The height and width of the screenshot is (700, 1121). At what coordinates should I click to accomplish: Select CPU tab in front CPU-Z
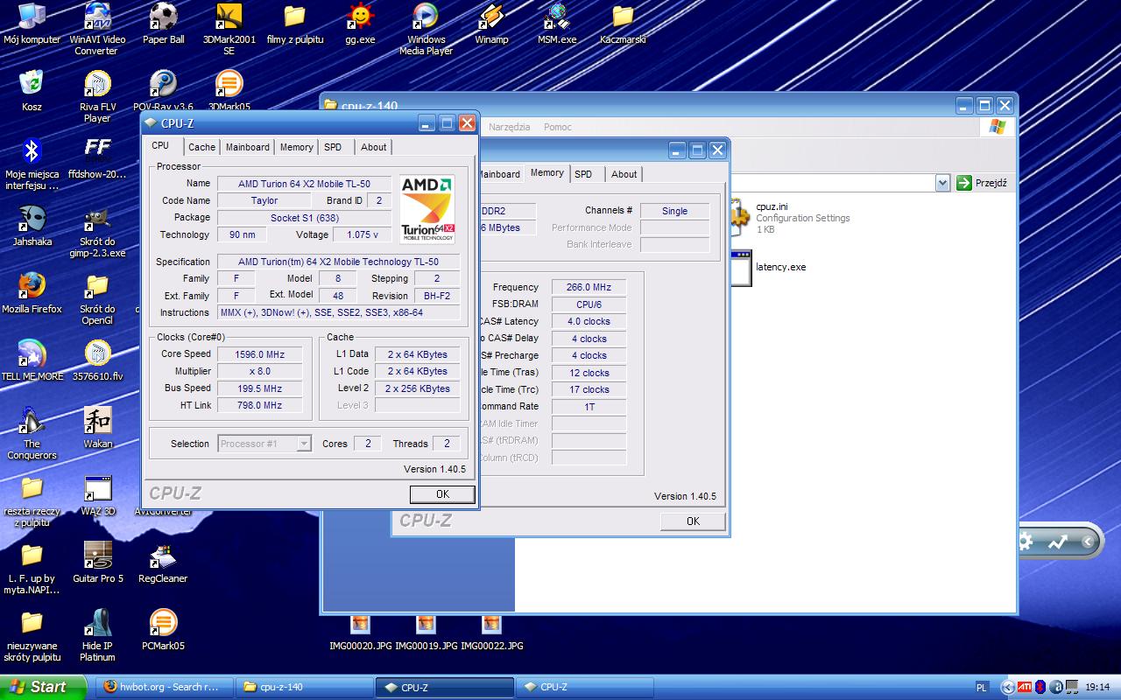[x=160, y=146]
